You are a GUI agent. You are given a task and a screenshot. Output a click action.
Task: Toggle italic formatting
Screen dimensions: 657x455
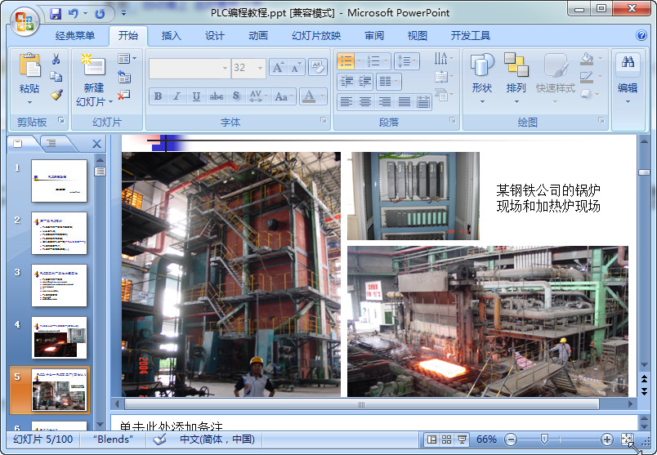click(x=177, y=96)
